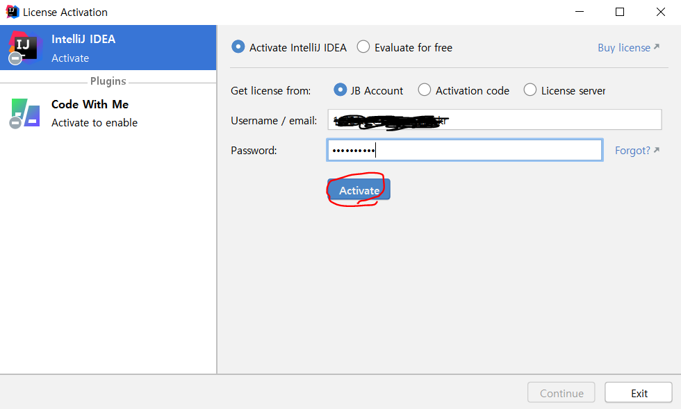Click the License Activation title bar app icon

point(13,12)
